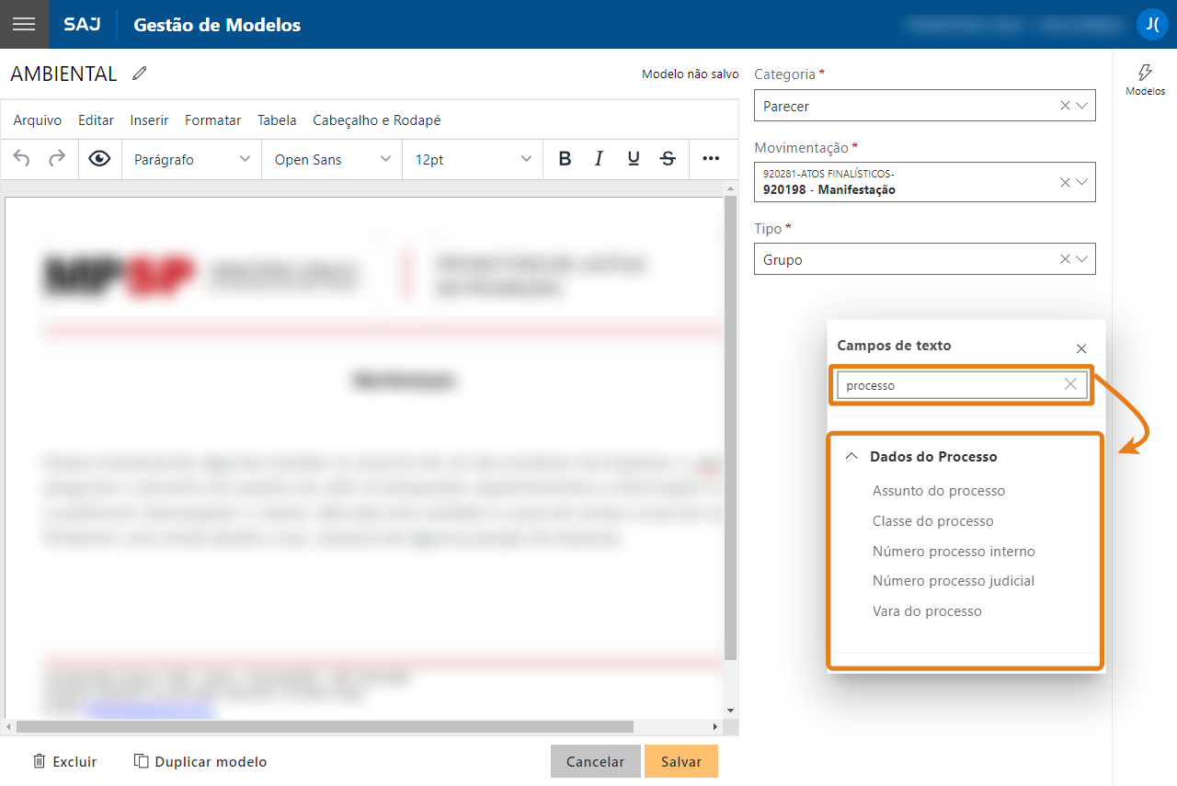
Task: Open the Cabeçalho e Rodapé menu
Action: (x=377, y=120)
